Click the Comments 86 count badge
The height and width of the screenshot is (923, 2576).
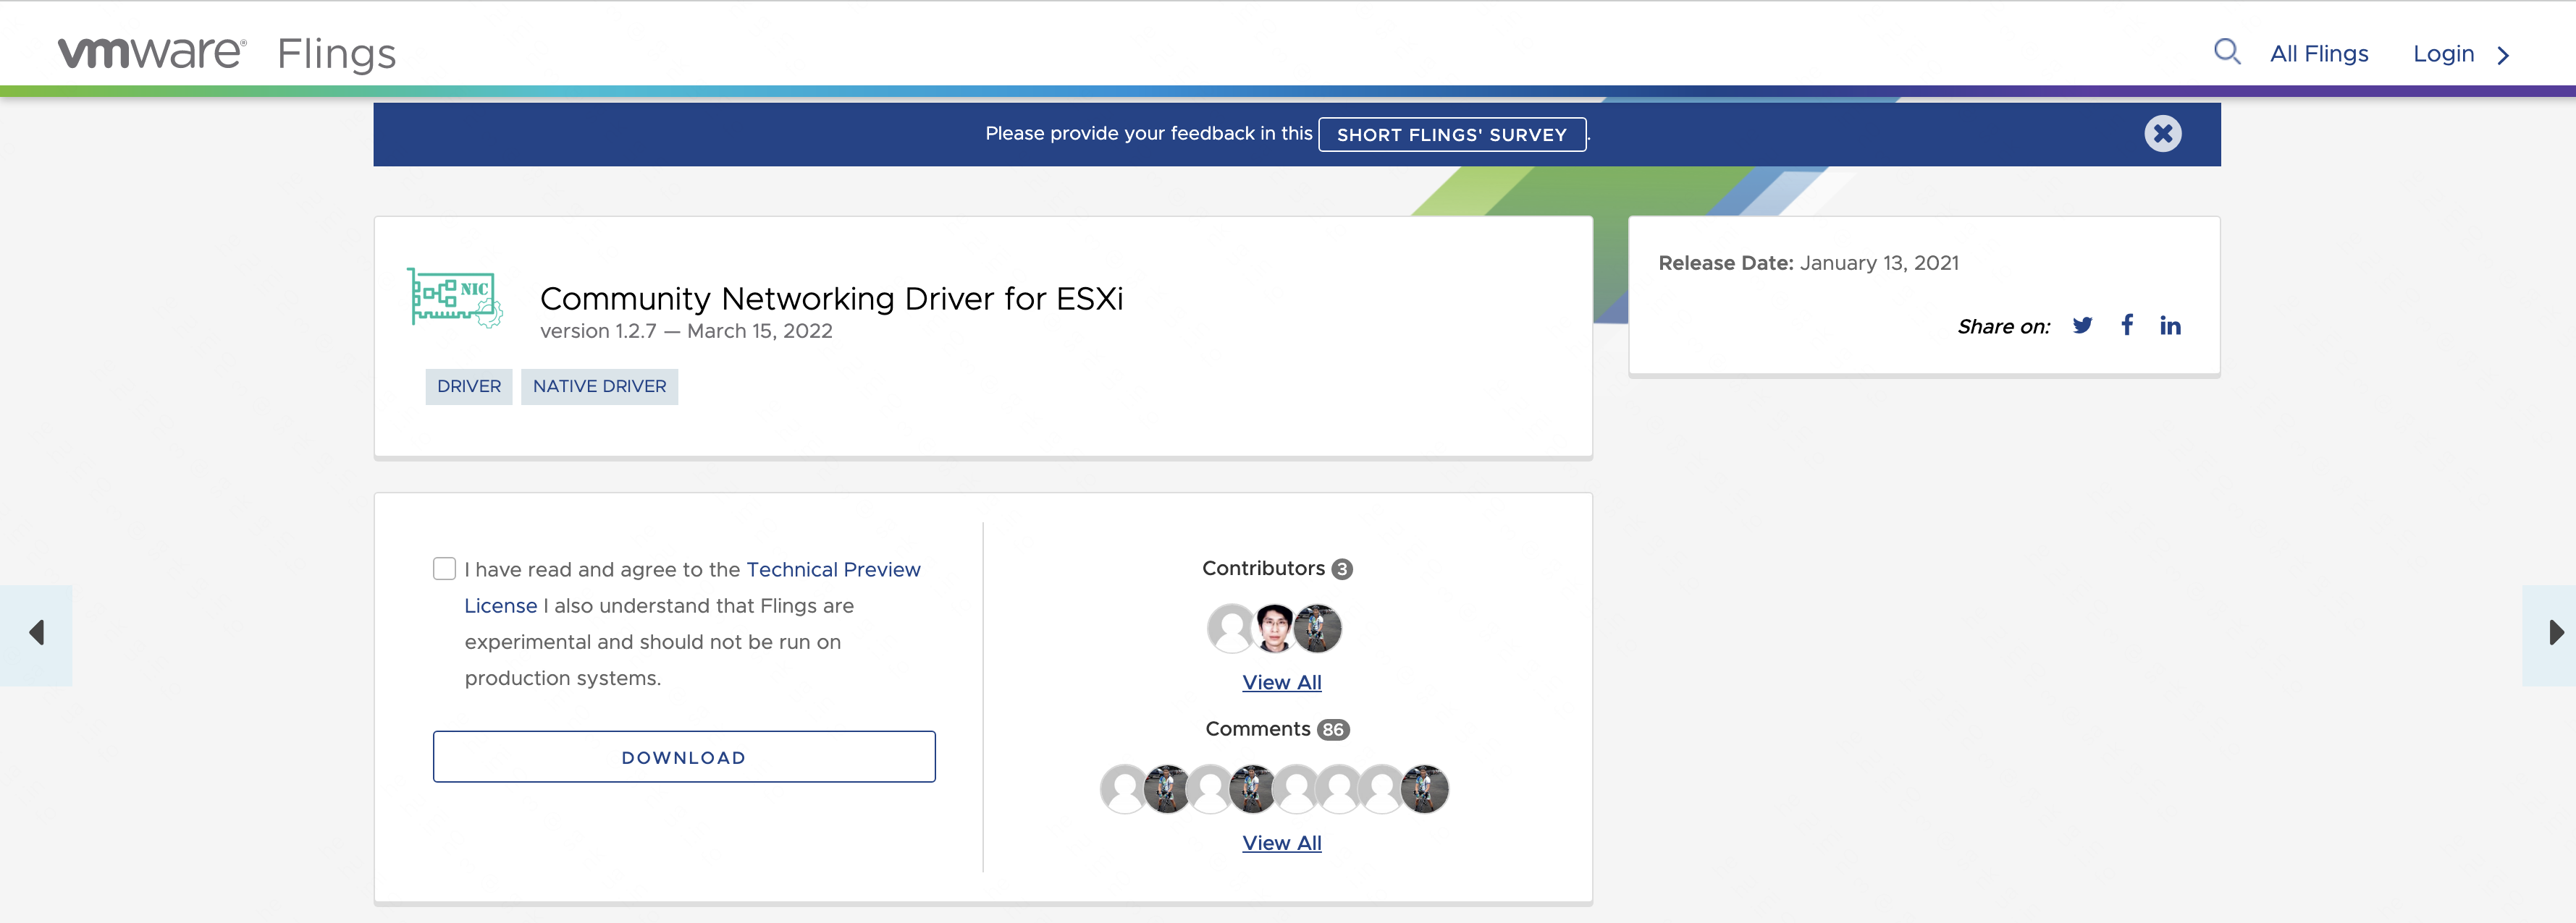[1333, 730]
